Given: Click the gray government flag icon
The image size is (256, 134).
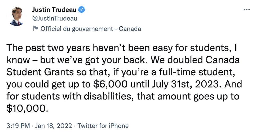Looking at the screenshot, I should (35, 28).
